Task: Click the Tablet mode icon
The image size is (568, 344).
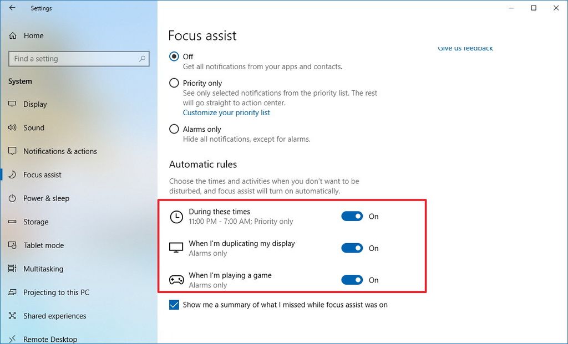Action: [x=12, y=245]
